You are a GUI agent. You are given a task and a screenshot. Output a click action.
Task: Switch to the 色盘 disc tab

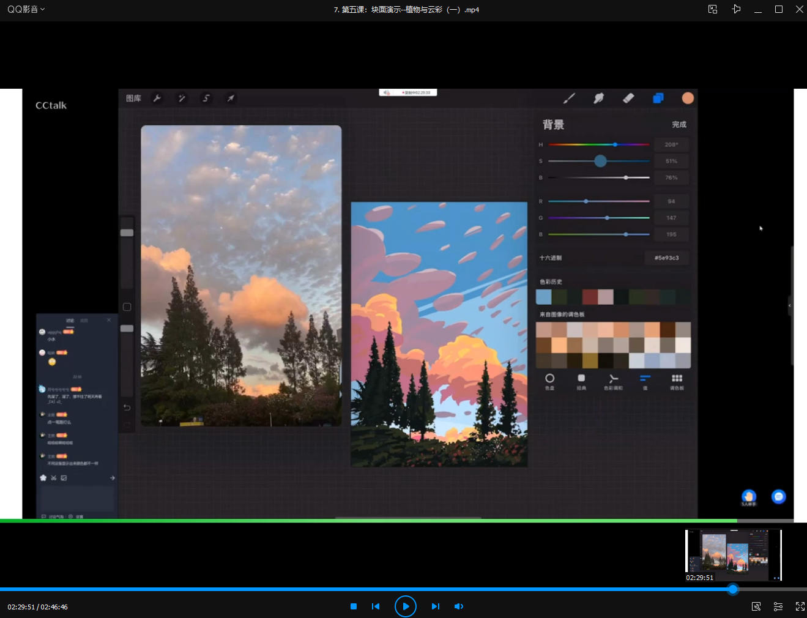(x=549, y=381)
